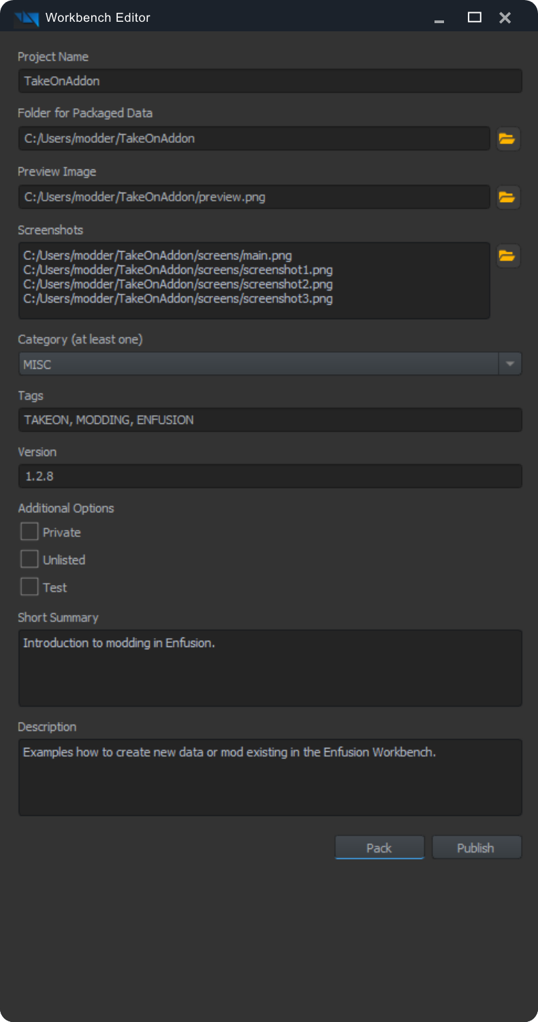Viewport: 538px width, 1022px height.
Task: Click the dropdown arrow on the Category field
Action: pyautogui.click(x=509, y=364)
